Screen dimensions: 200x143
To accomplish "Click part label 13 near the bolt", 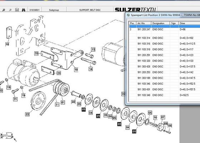I will tap(93, 49).
